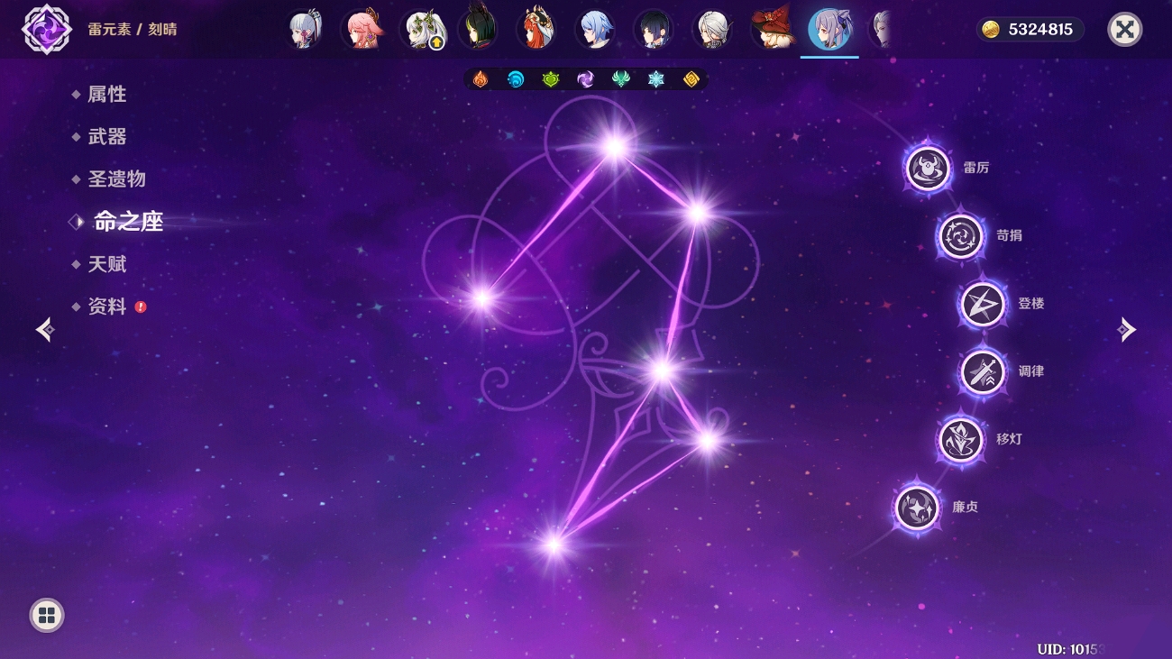This screenshot has width=1172, height=659.
Task: Filter characters by Anemo element
Action: point(621,79)
